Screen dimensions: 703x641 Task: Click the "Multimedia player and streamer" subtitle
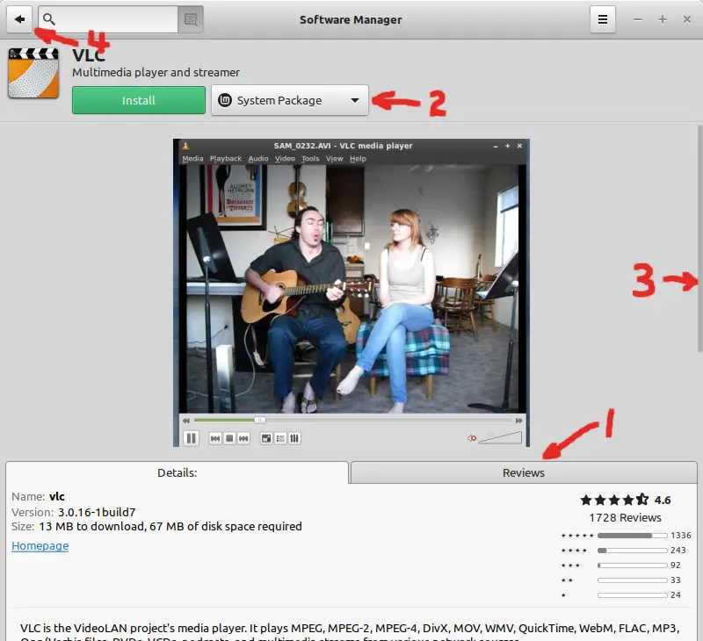tap(156, 72)
